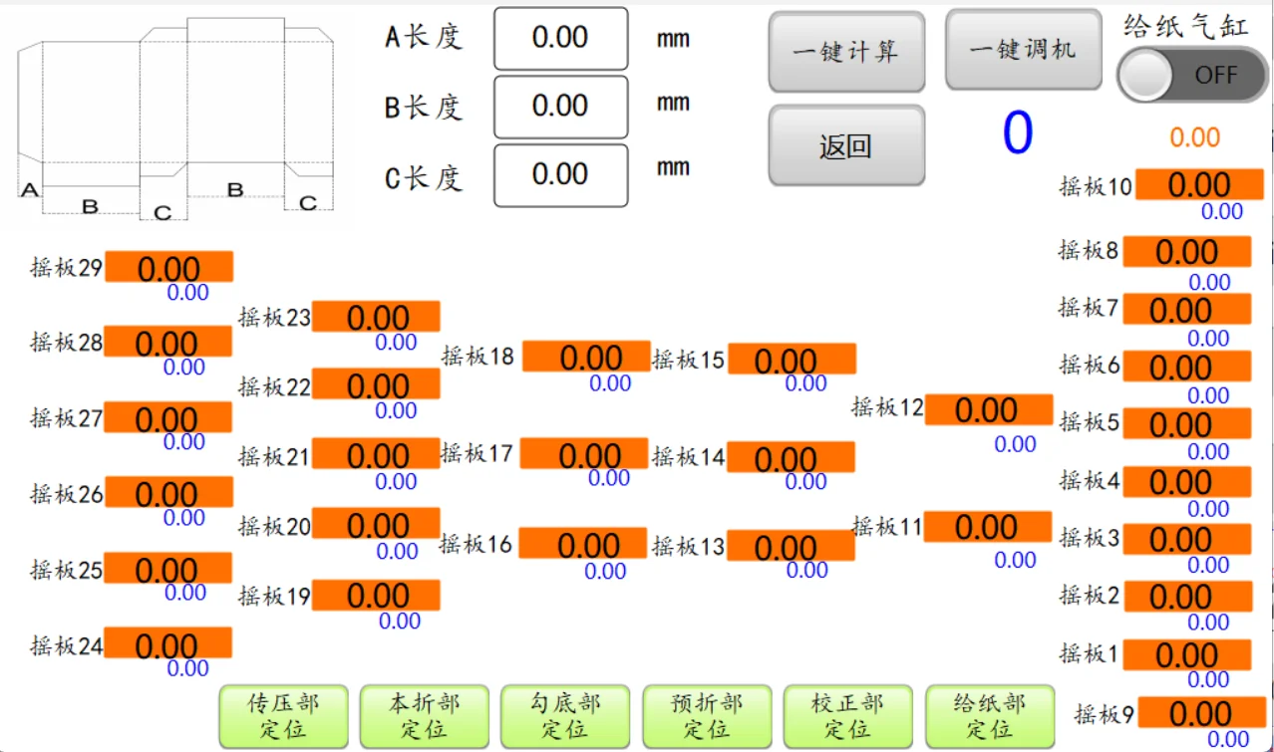This screenshot has width=1274, height=752.
Task: Click the 摇板12 label text
Action: tap(887, 406)
